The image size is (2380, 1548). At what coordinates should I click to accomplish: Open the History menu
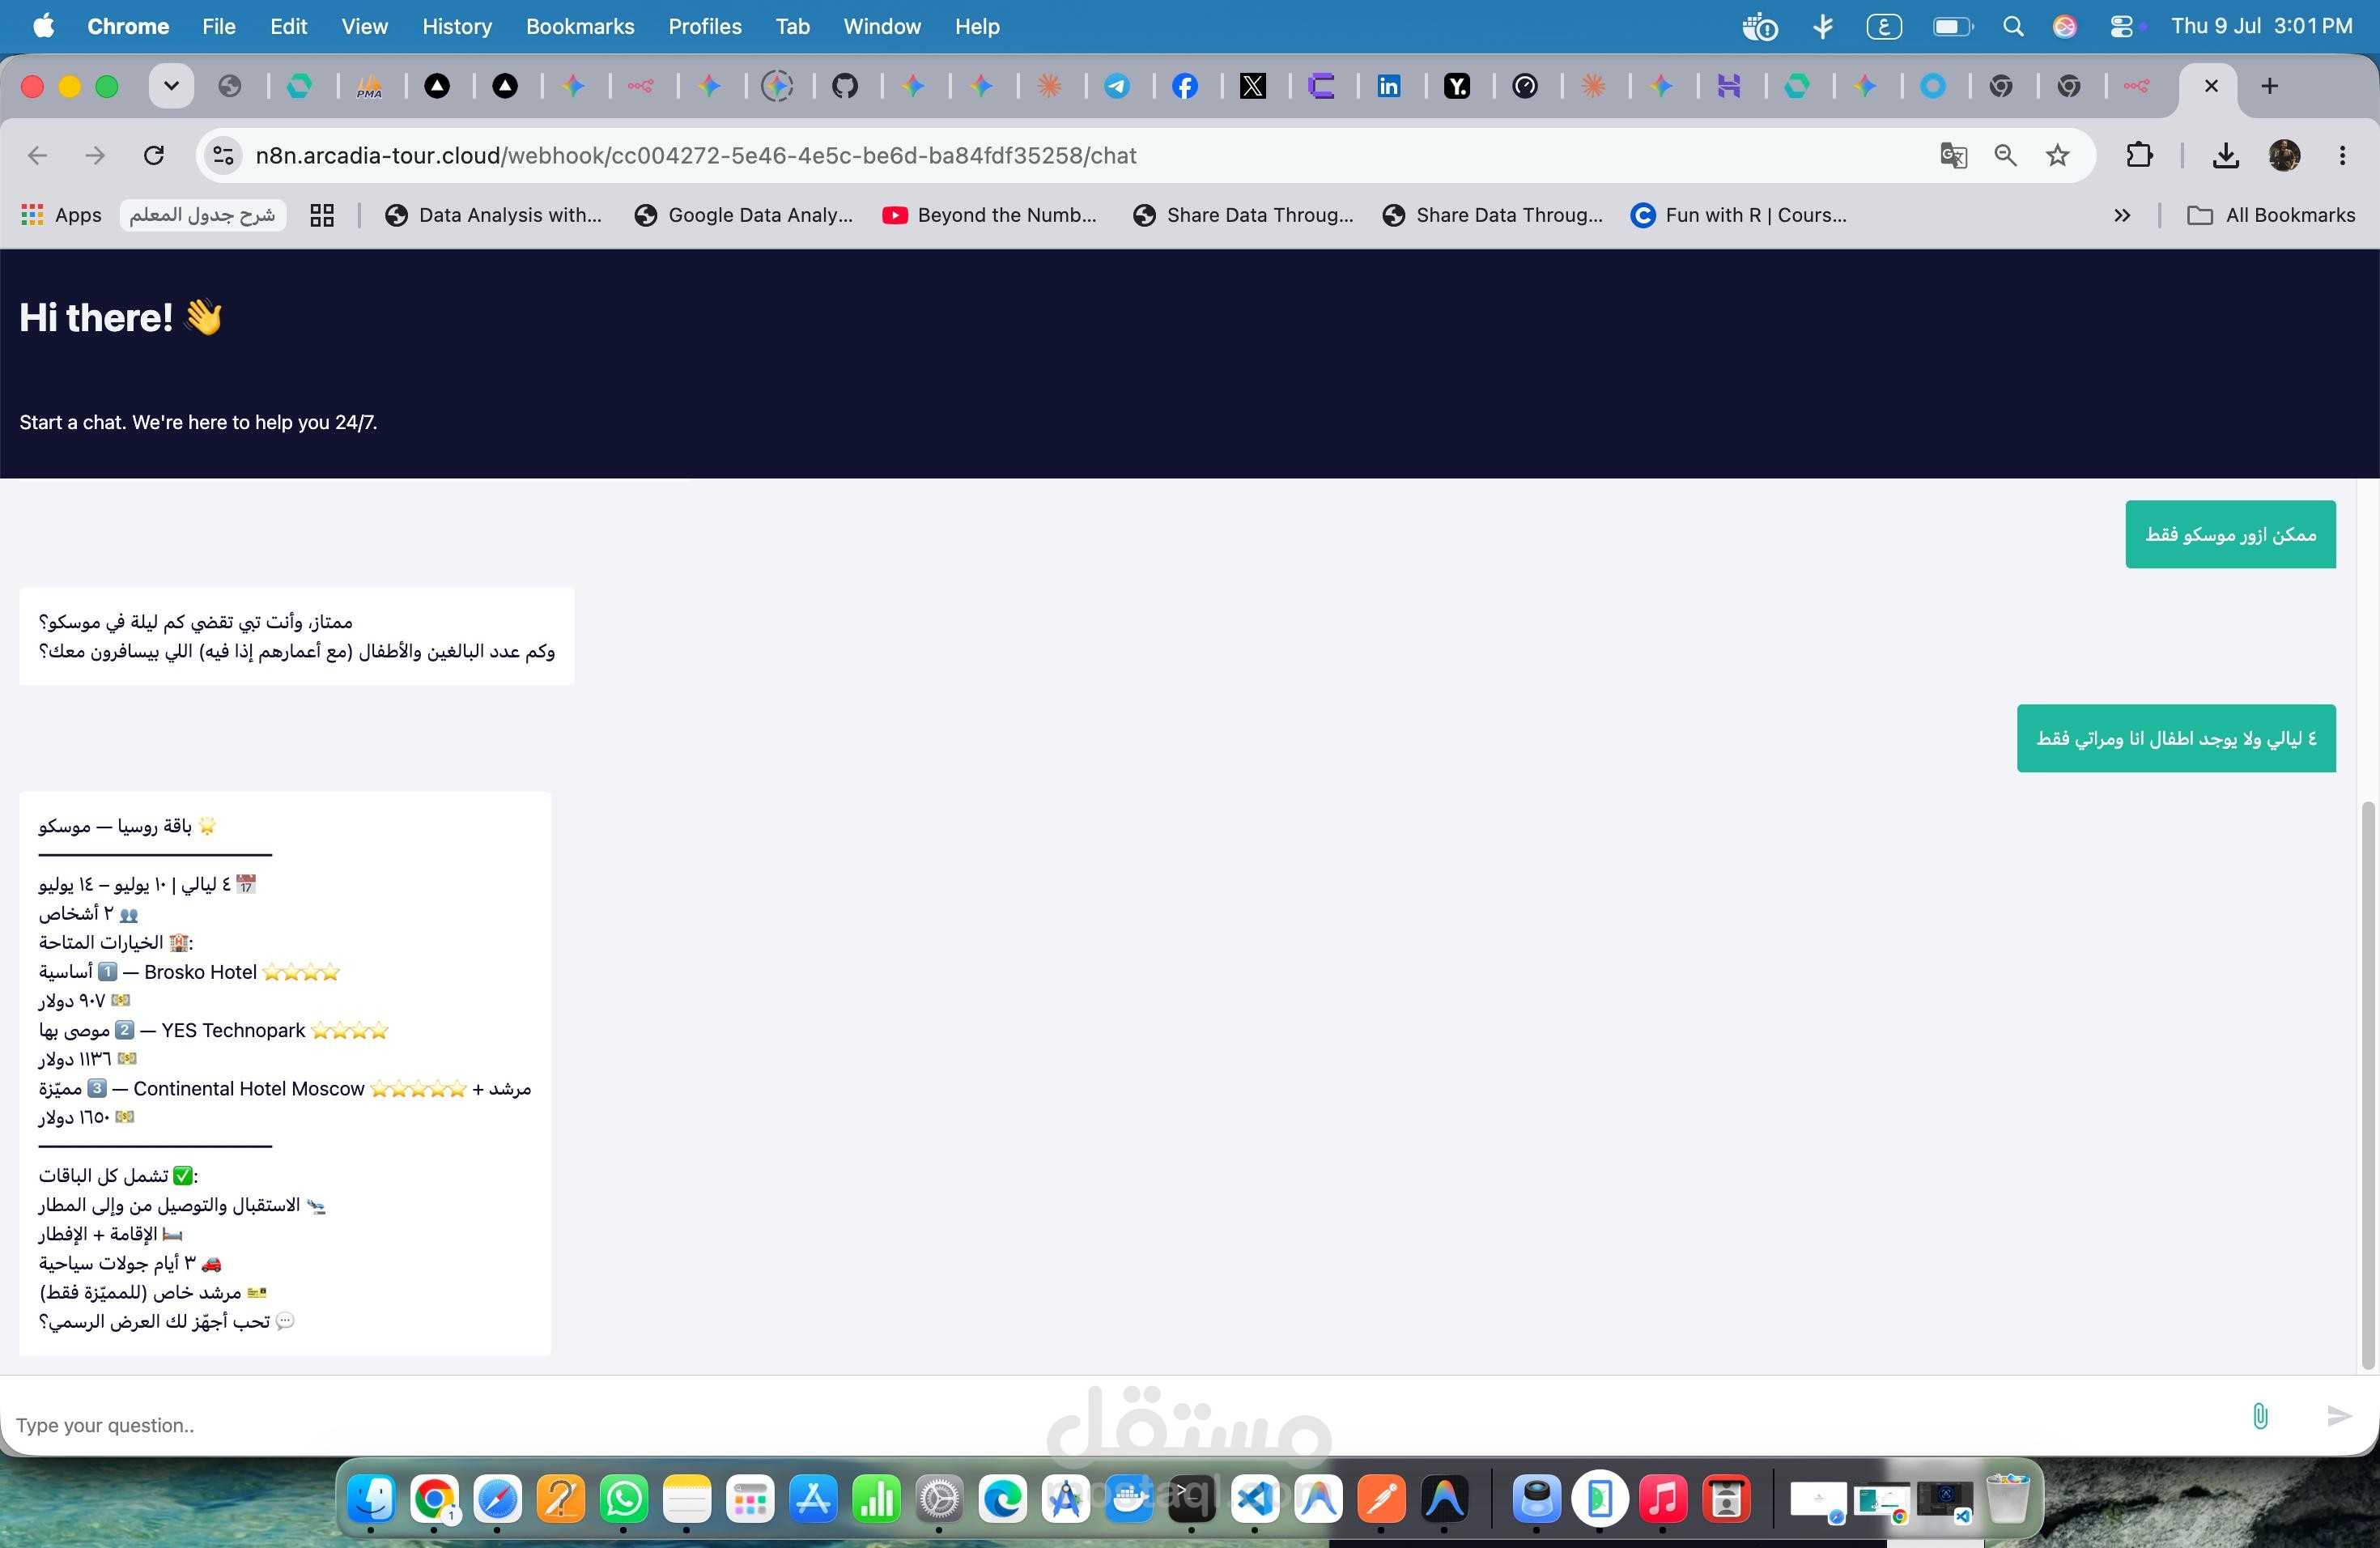click(x=457, y=26)
